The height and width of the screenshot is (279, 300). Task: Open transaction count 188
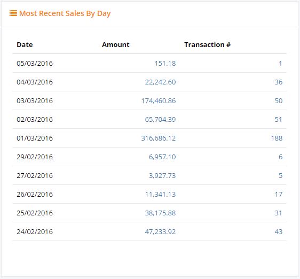277,138
